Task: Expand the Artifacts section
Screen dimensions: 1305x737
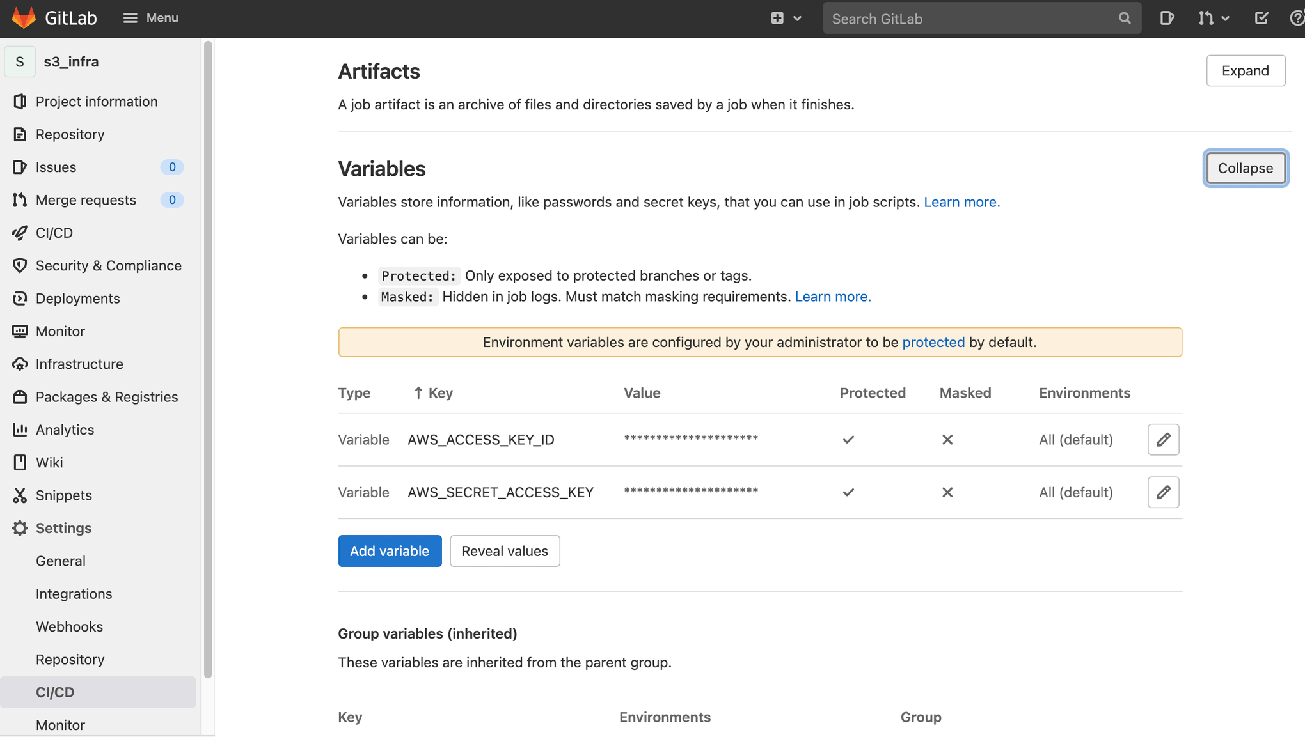Action: [x=1246, y=70]
